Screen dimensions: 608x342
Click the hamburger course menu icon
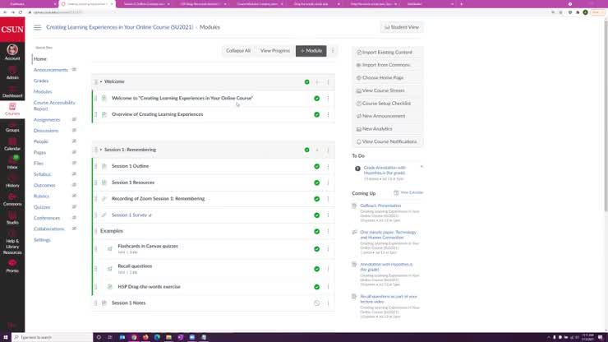pyautogui.click(x=37, y=27)
